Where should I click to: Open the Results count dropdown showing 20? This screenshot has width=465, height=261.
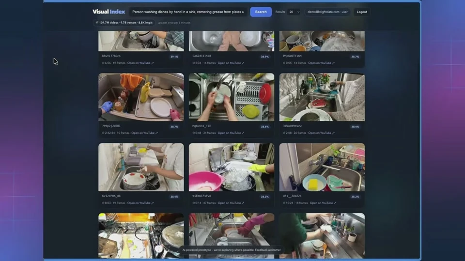pyautogui.click(x=294, y=12)
